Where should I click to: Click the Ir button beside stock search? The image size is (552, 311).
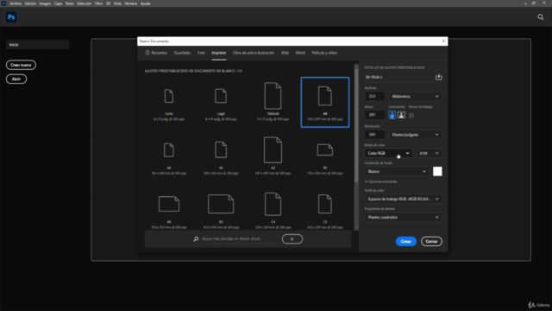[x=292, y=239]
